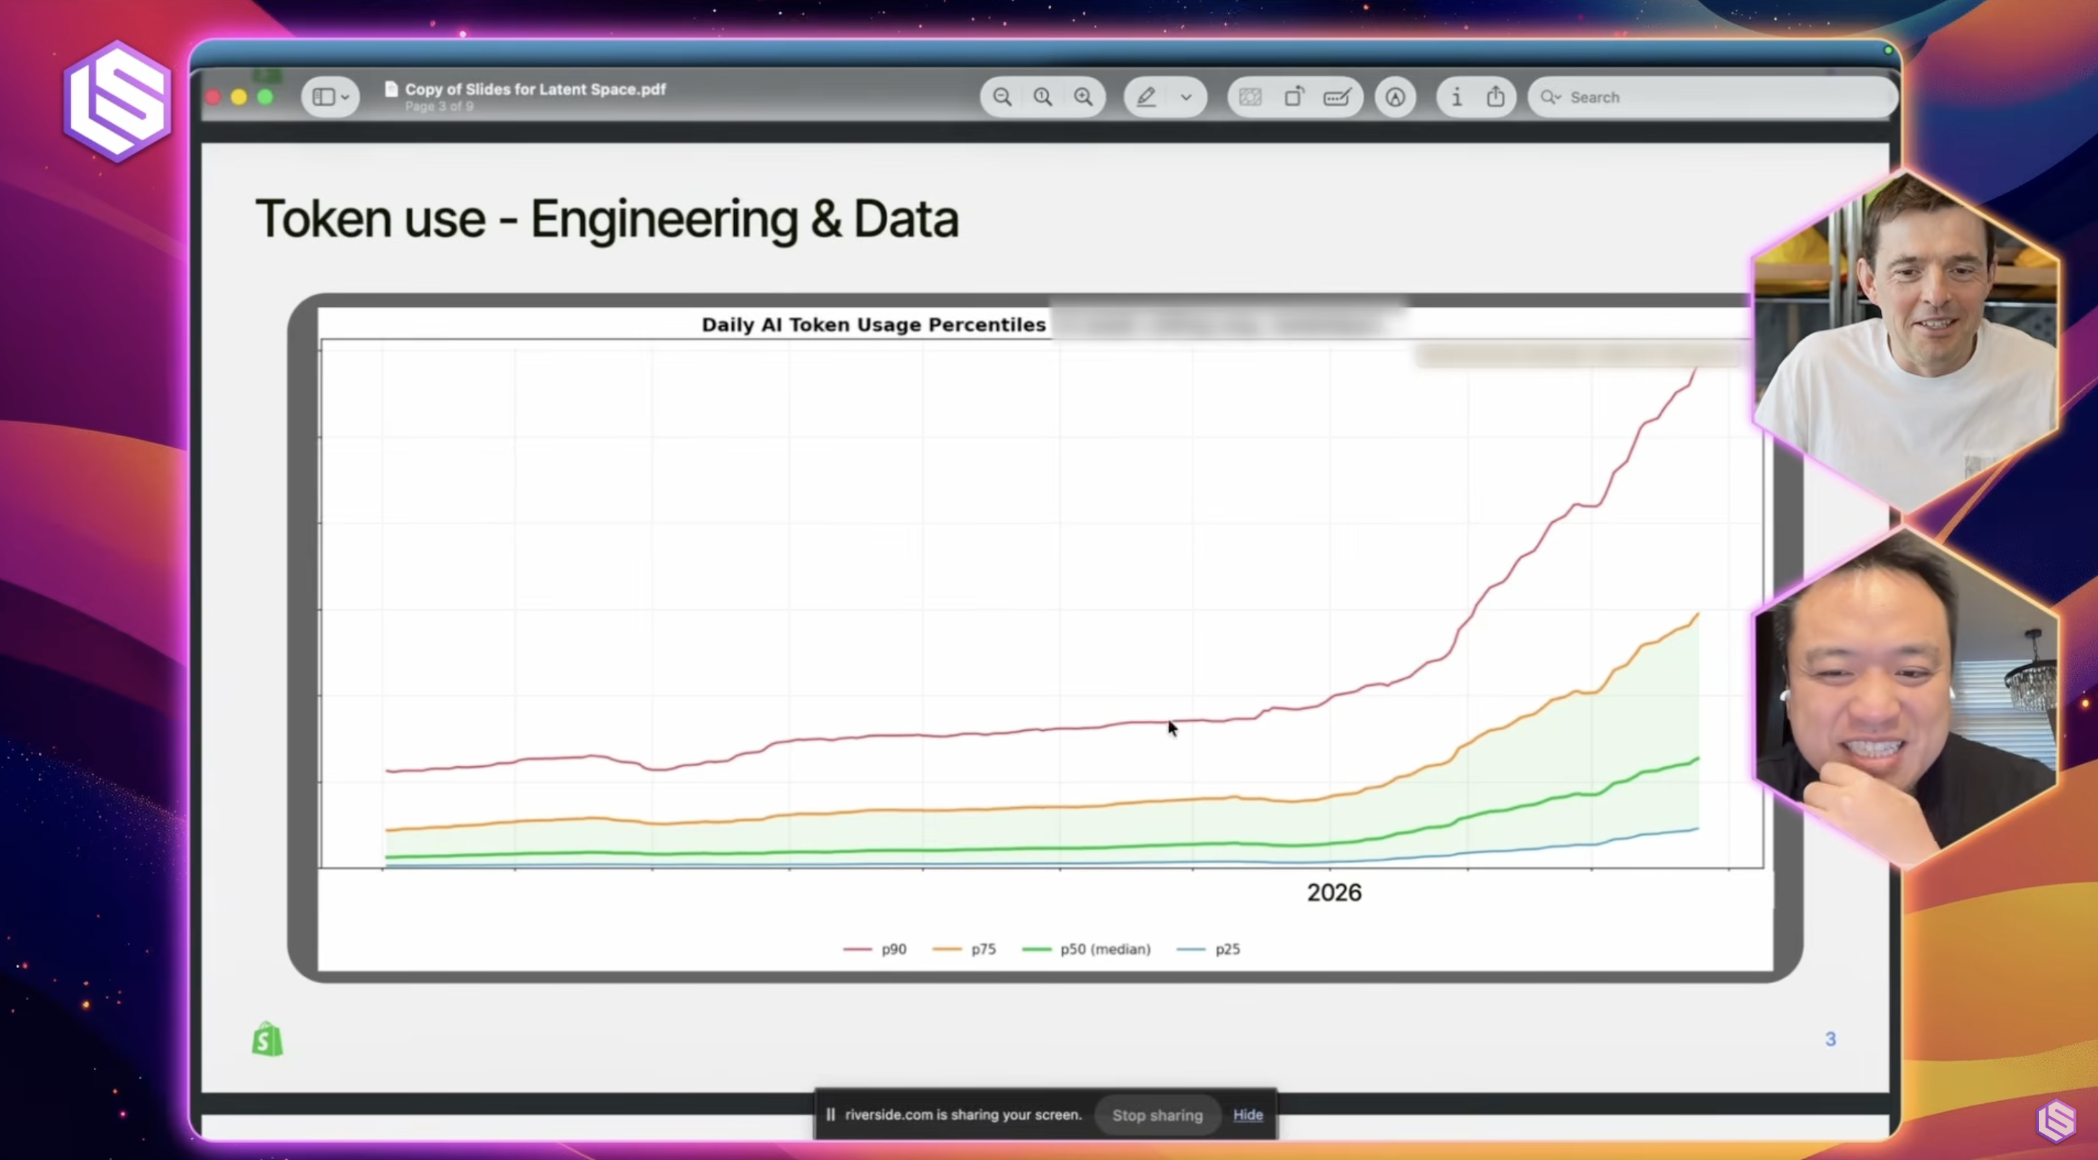Image resolution: width=2098 pixels, height=1160 pixels.
Task: Open the form filling tool
Action: [x=1337, y=98]
